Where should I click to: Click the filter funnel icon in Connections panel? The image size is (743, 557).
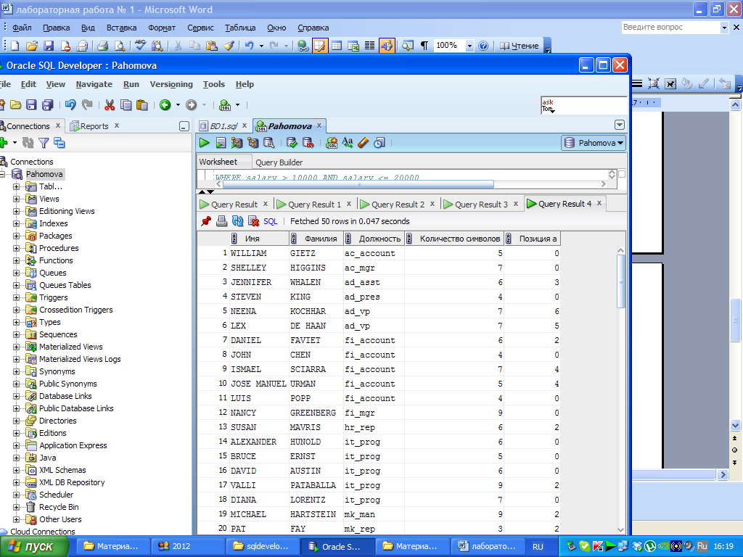(44, 143)
